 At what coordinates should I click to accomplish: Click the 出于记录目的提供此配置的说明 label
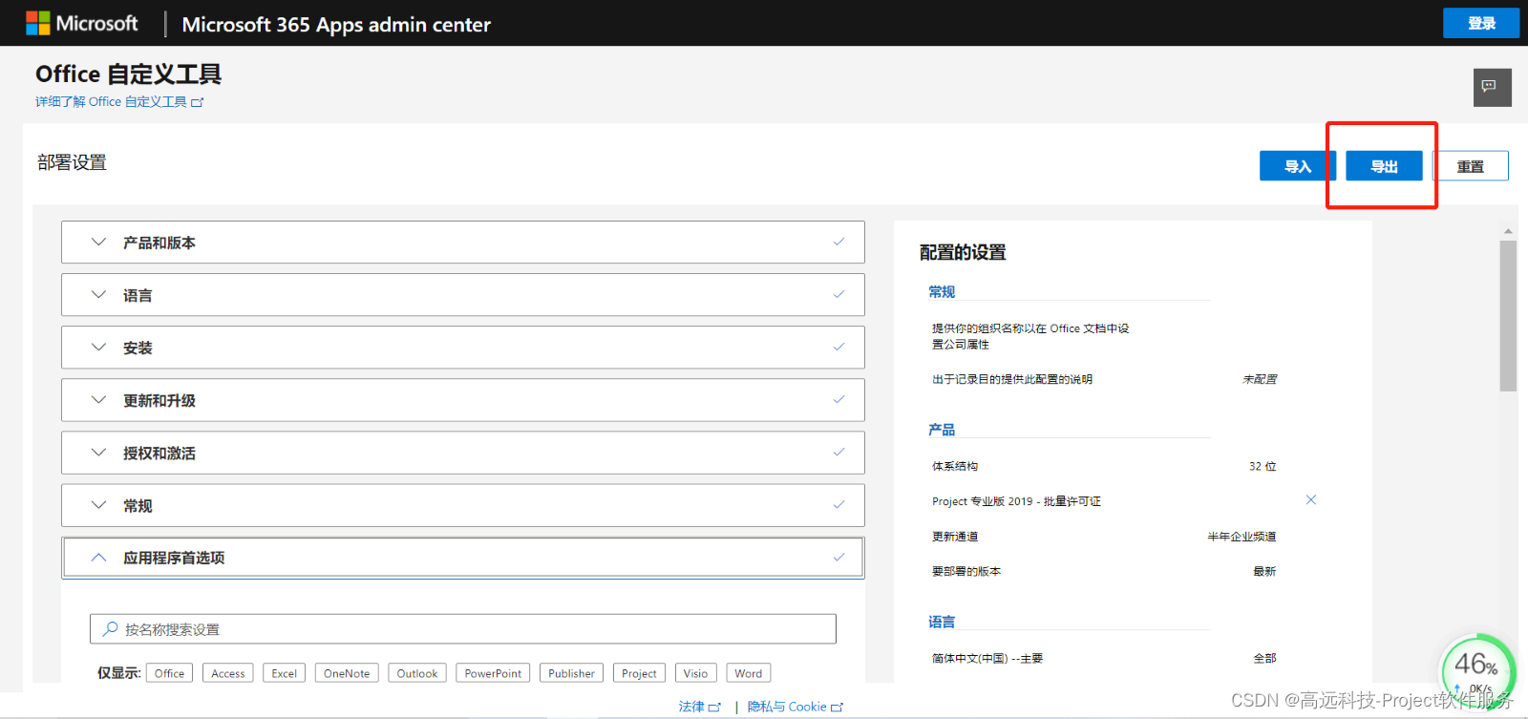click(1012, 379)
